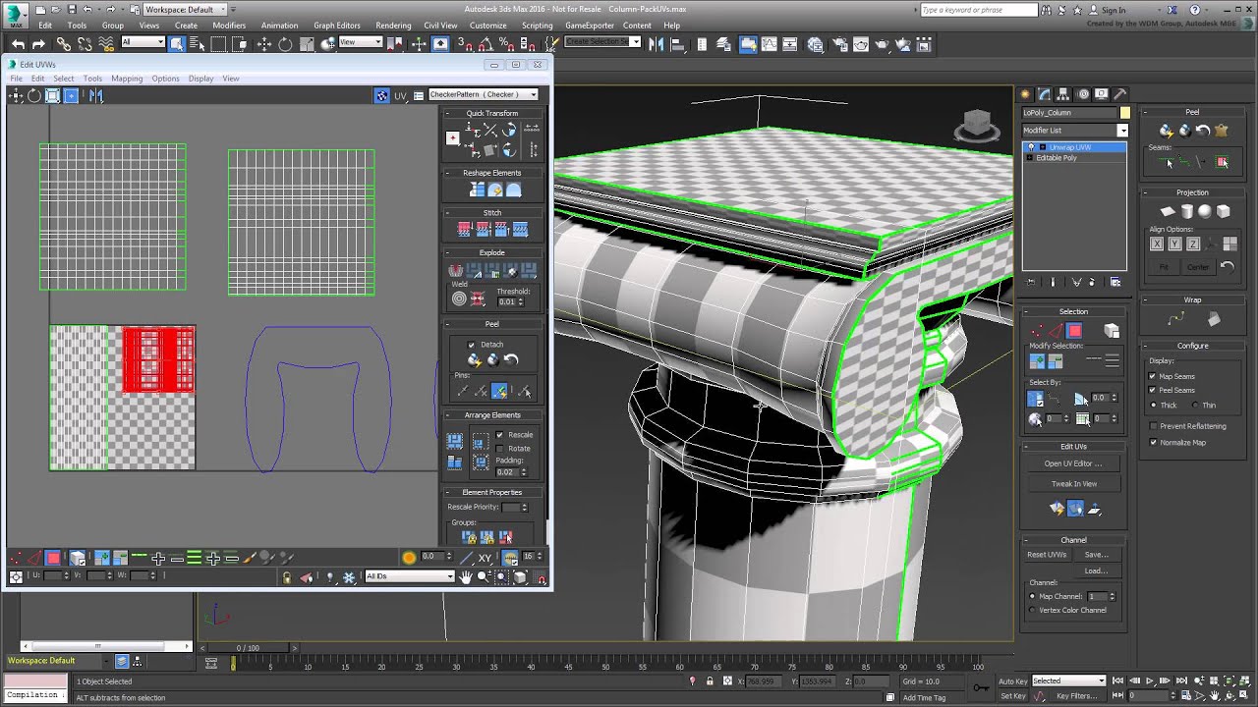This screenshot has width=1258, height=707.
Task: Toggle the Normalize Map checkbox
Action: click(1154, 442)
